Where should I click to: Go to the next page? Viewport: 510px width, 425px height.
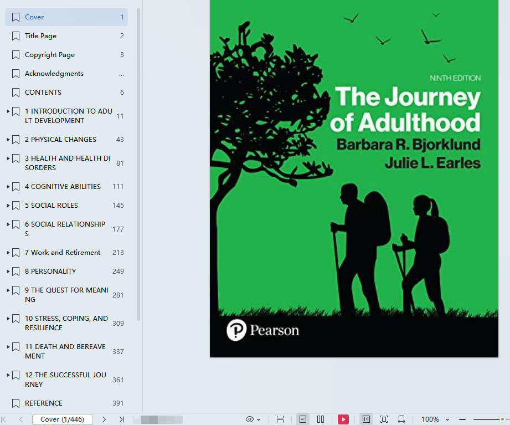click(x=104, y=419)
